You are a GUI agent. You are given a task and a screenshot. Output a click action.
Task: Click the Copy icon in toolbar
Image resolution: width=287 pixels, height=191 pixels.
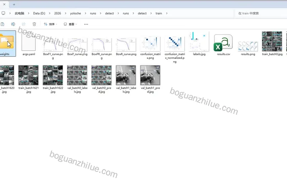pos(2,24)
